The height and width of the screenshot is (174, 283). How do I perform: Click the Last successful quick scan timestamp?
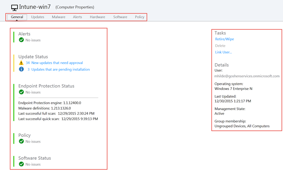point(80,119)
